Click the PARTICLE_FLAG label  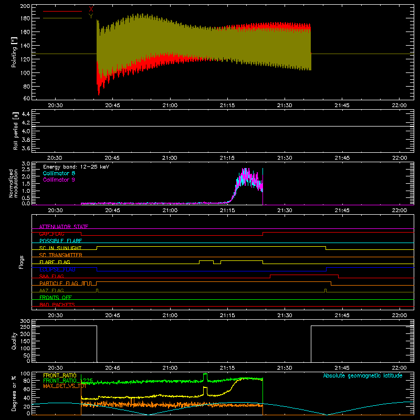[59, 283]
